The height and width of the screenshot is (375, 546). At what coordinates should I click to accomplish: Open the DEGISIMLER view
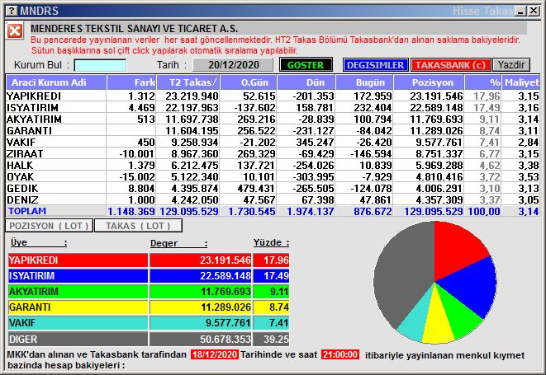[375, 65]
